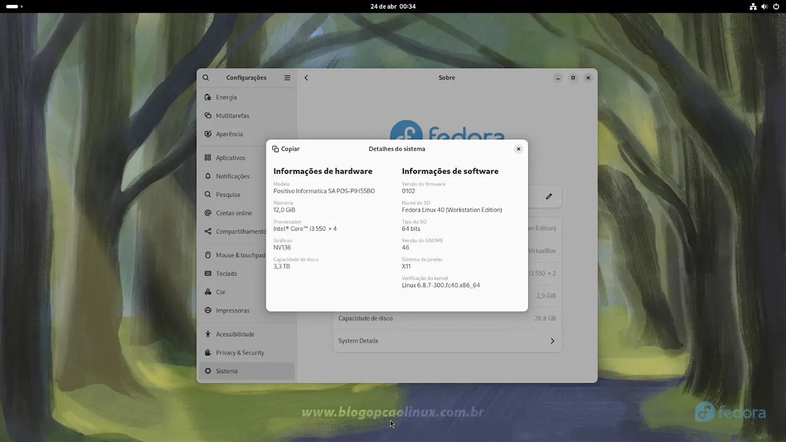Click the Aplicativos grid icon

click(x=208, y=158)
